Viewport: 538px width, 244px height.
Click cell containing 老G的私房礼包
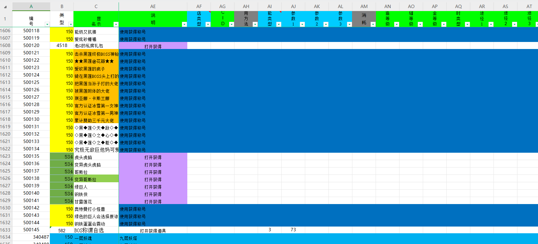tap(96, 46)
